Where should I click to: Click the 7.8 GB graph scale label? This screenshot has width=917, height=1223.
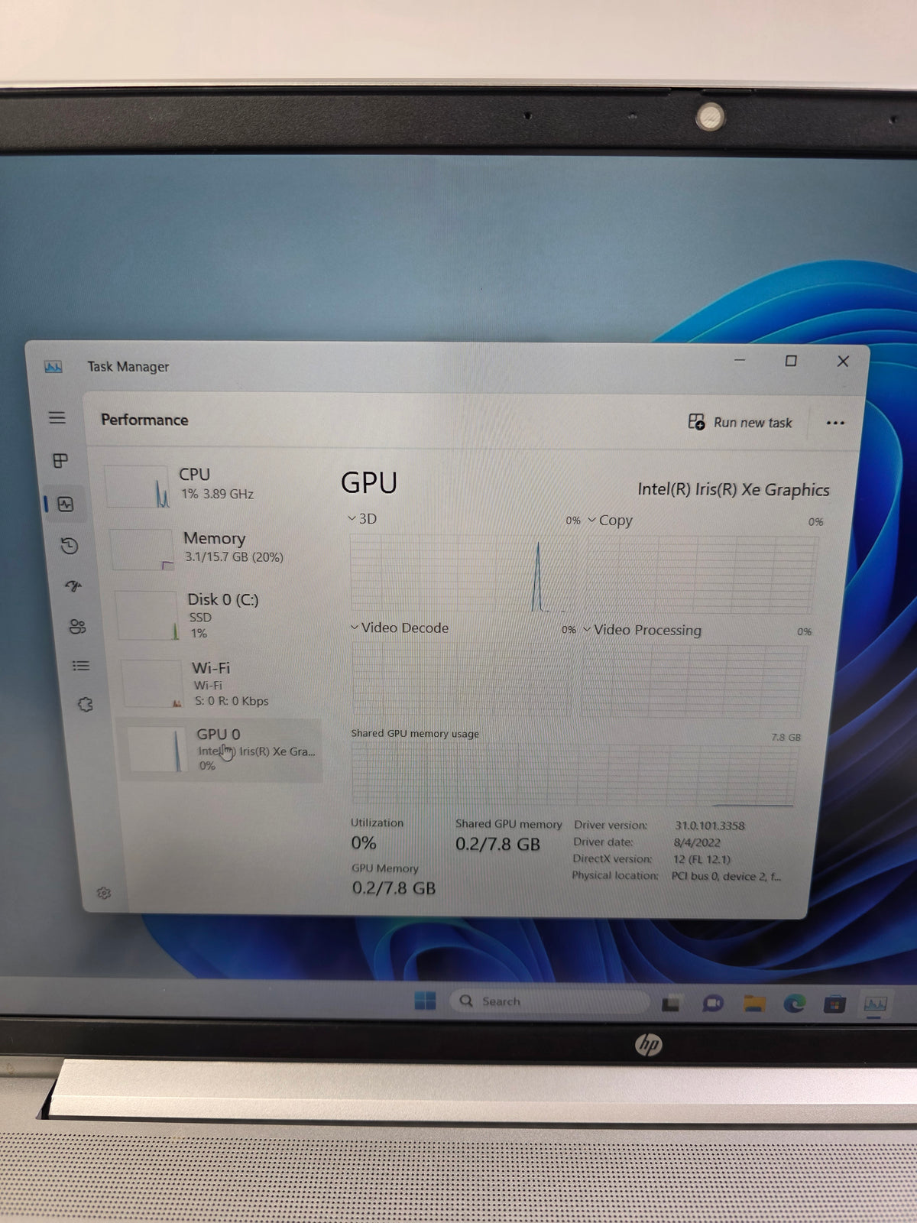tap(786, 738)
